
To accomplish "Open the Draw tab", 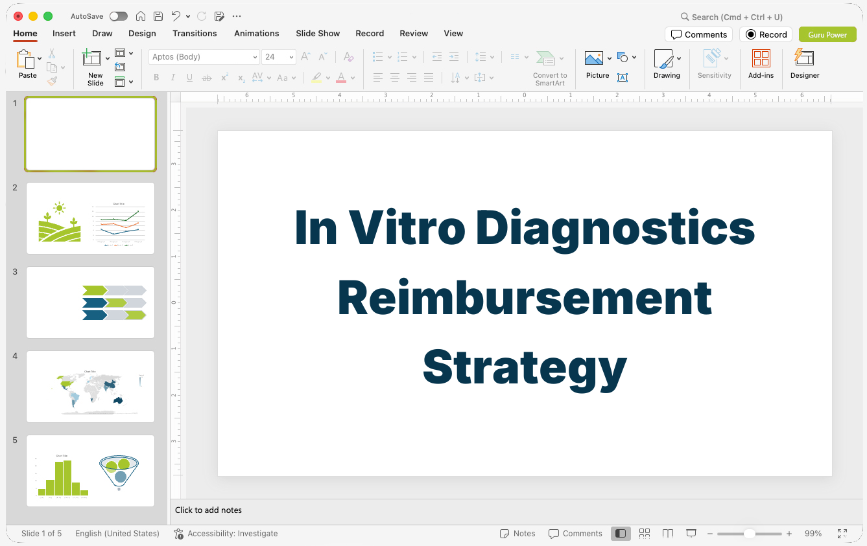I will (102, 33).
